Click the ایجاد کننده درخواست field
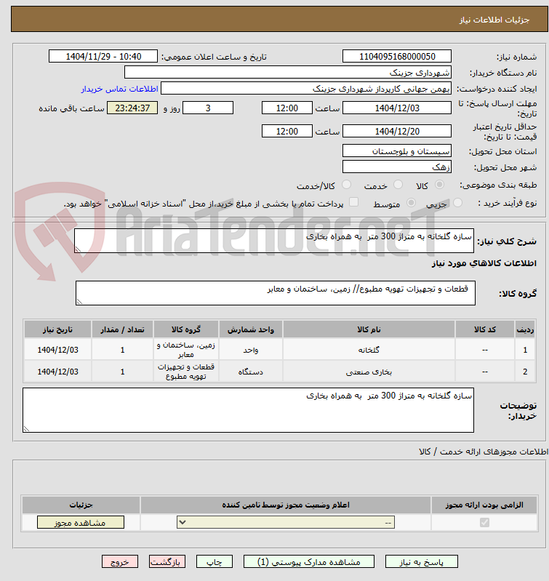549x581 pixels. 306,89
